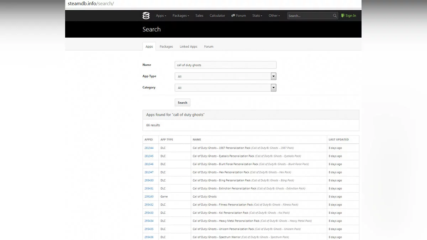Open the Stats navigation dropdown
Image resolution: width=427 pixels, height=240 pixels.
[x=257, y=16]
